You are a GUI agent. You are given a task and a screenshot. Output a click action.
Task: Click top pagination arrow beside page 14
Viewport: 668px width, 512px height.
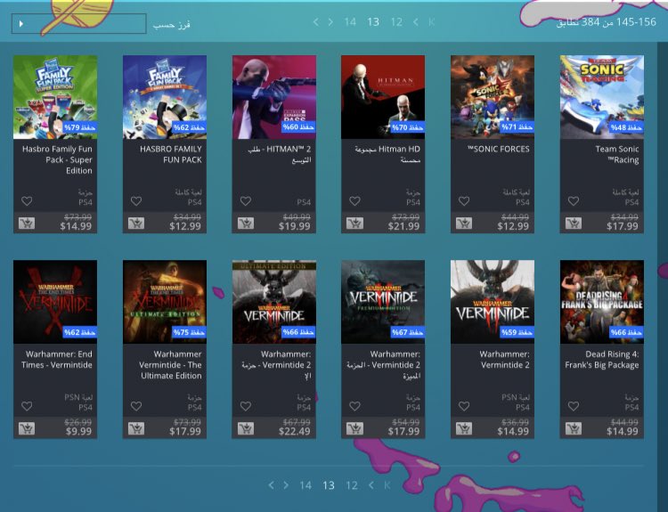point(330,22)
